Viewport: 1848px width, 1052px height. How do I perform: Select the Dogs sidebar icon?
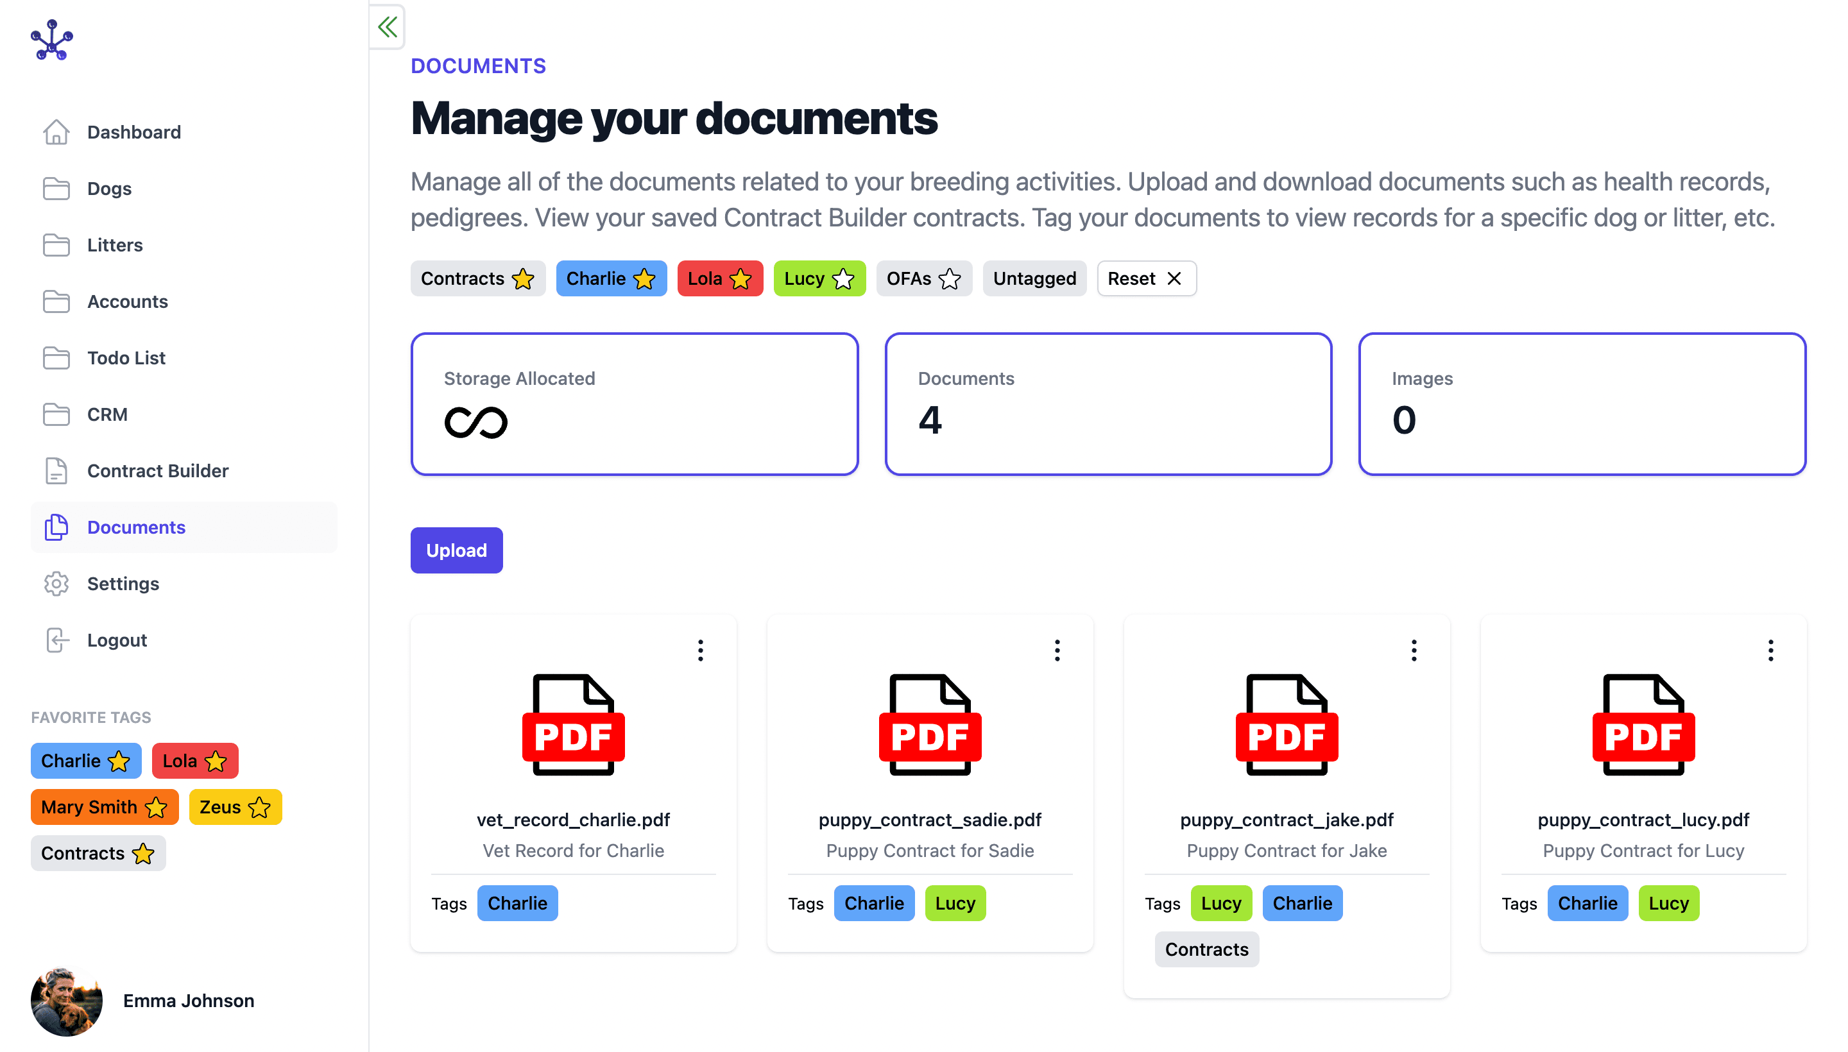pyautogui.click(x=56, y=189)
